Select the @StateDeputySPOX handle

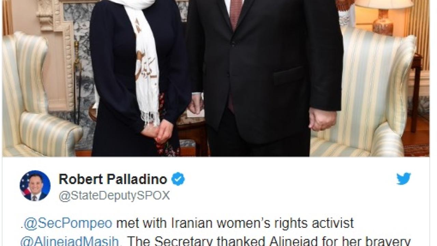[x=114, y=196]
